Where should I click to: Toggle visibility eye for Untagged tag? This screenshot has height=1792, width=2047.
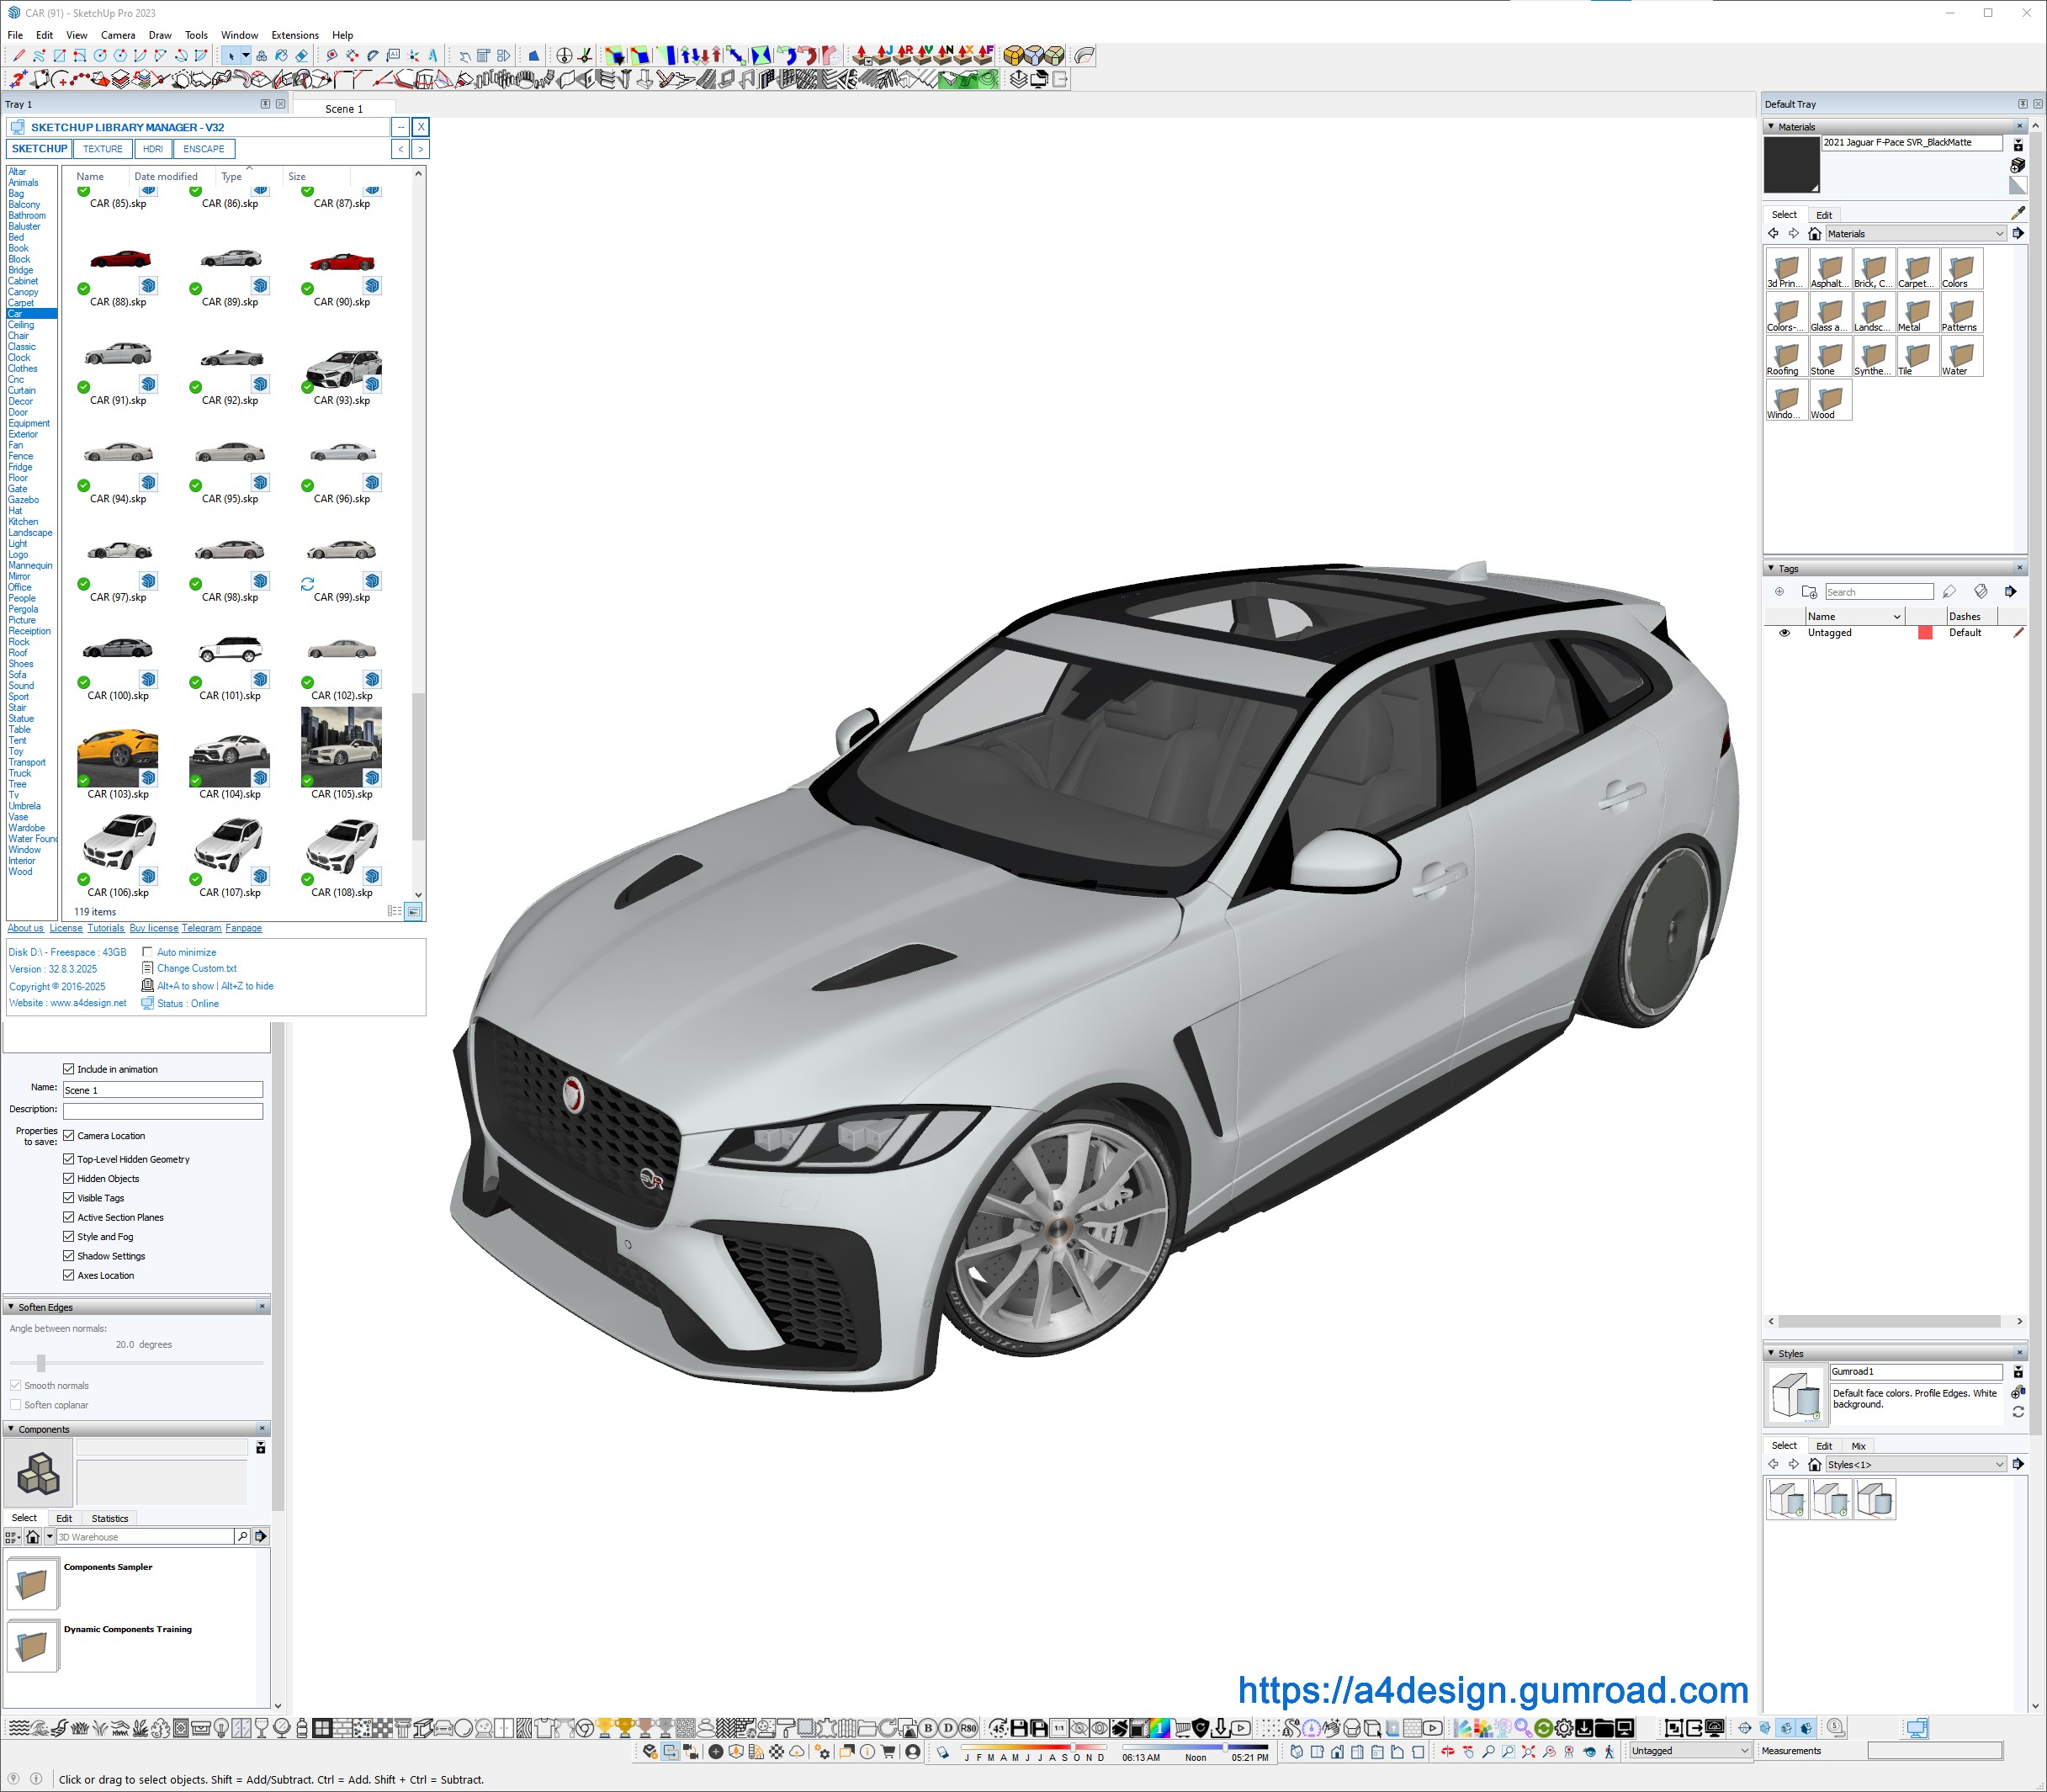[x=1784, y=633]
